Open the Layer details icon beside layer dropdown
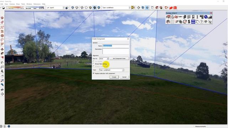The width and height of the screenshot is (228, 128). click(x=67, y=8)
